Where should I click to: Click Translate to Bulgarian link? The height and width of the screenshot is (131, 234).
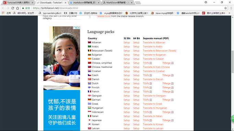(x=154, y=55)
